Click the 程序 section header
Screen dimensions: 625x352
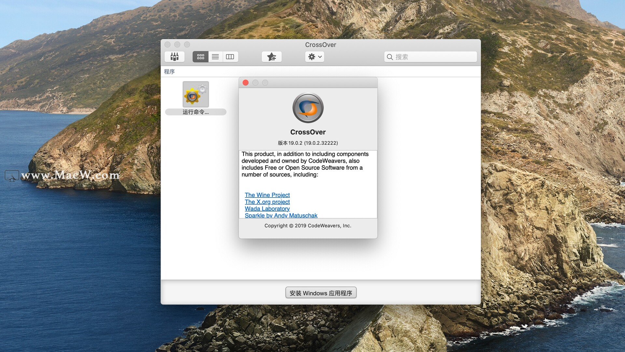tap(169, 71)
